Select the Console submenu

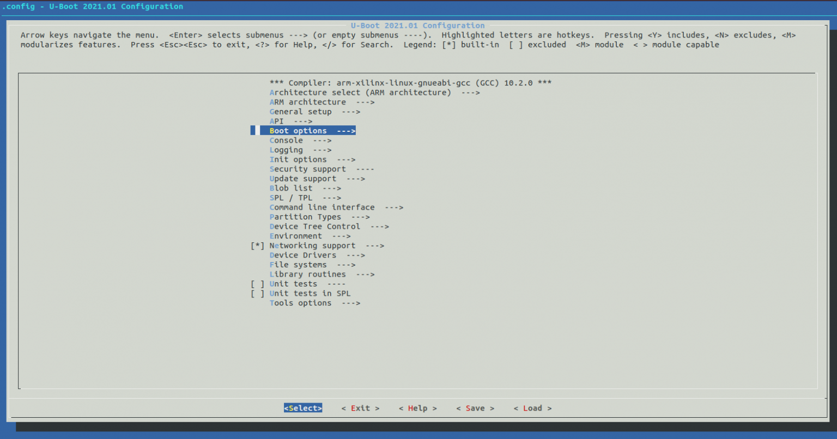pos(286,140)
